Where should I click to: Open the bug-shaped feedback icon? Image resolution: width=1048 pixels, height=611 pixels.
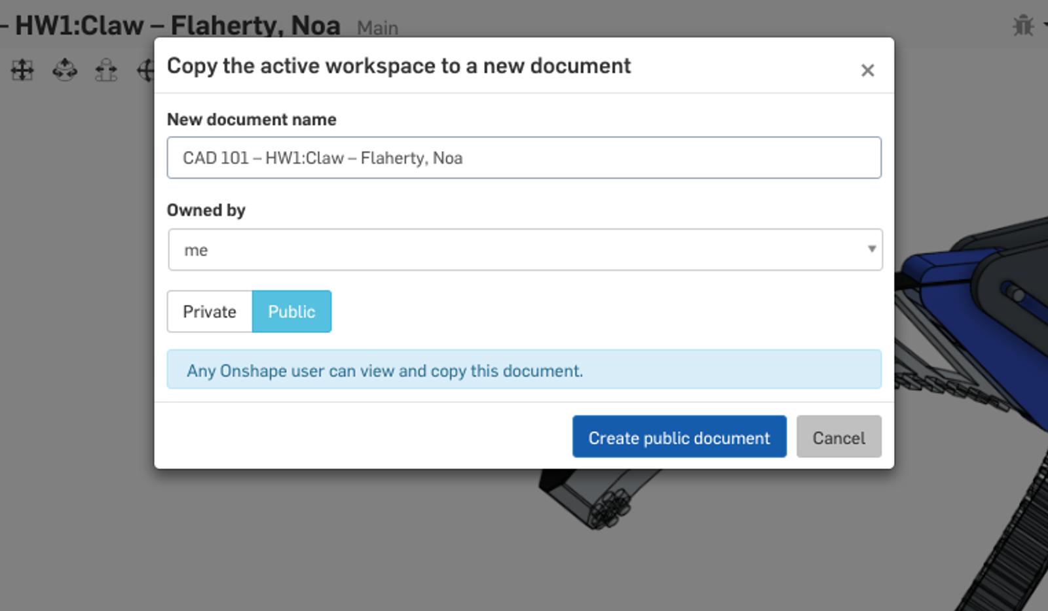(x=1022, y=26)
